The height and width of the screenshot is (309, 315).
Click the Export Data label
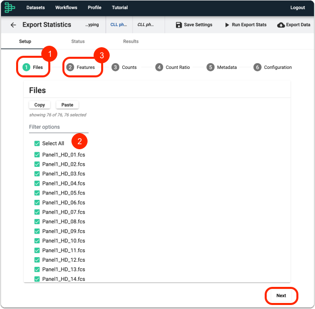pos(298,25)
